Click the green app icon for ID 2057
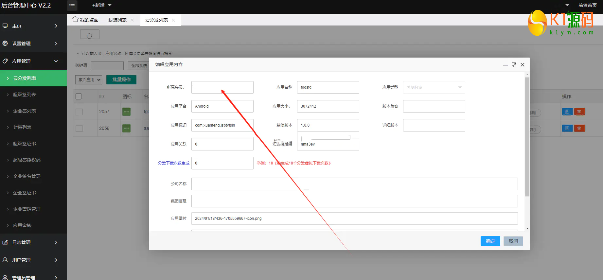 click(x=126, y=112)
